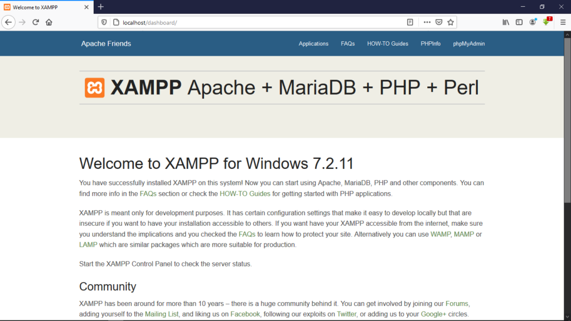Select the Welcome to XAMPP tab

click(x=46, y=7)
